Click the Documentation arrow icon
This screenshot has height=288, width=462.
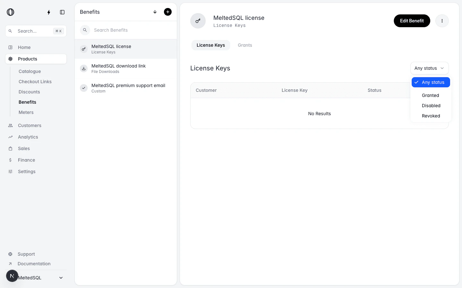click(10, 264)
